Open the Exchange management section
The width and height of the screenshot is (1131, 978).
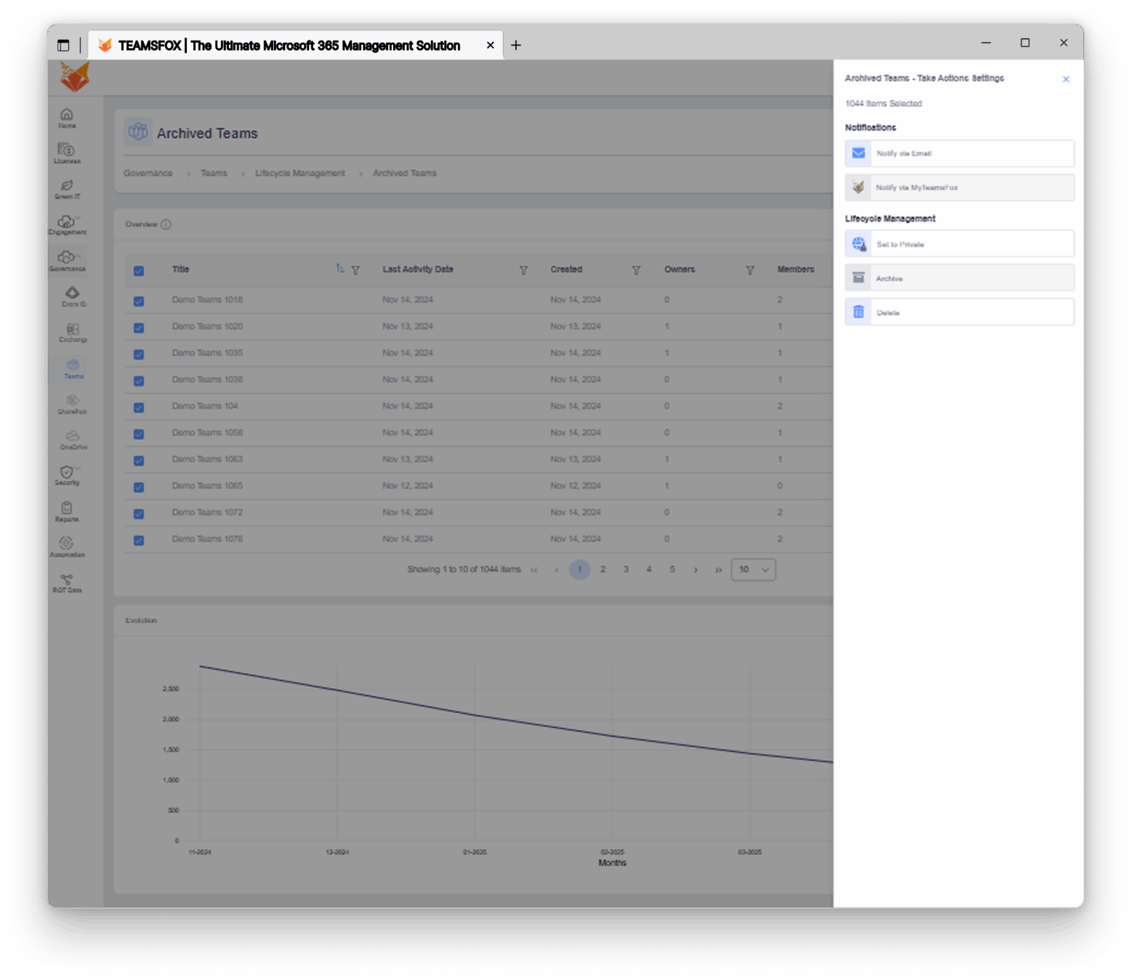point(72,333)
